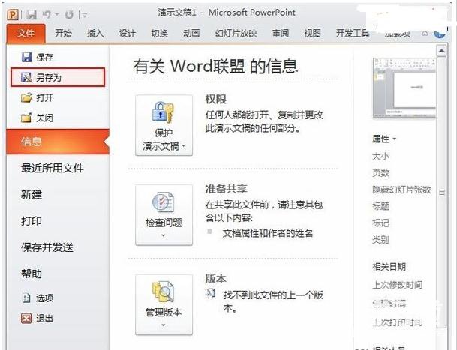Image resolution: width=457 pixels, height=350 pixels.
Task: Click the 保存 save icon in sidebar
Action: coord(26,57)
